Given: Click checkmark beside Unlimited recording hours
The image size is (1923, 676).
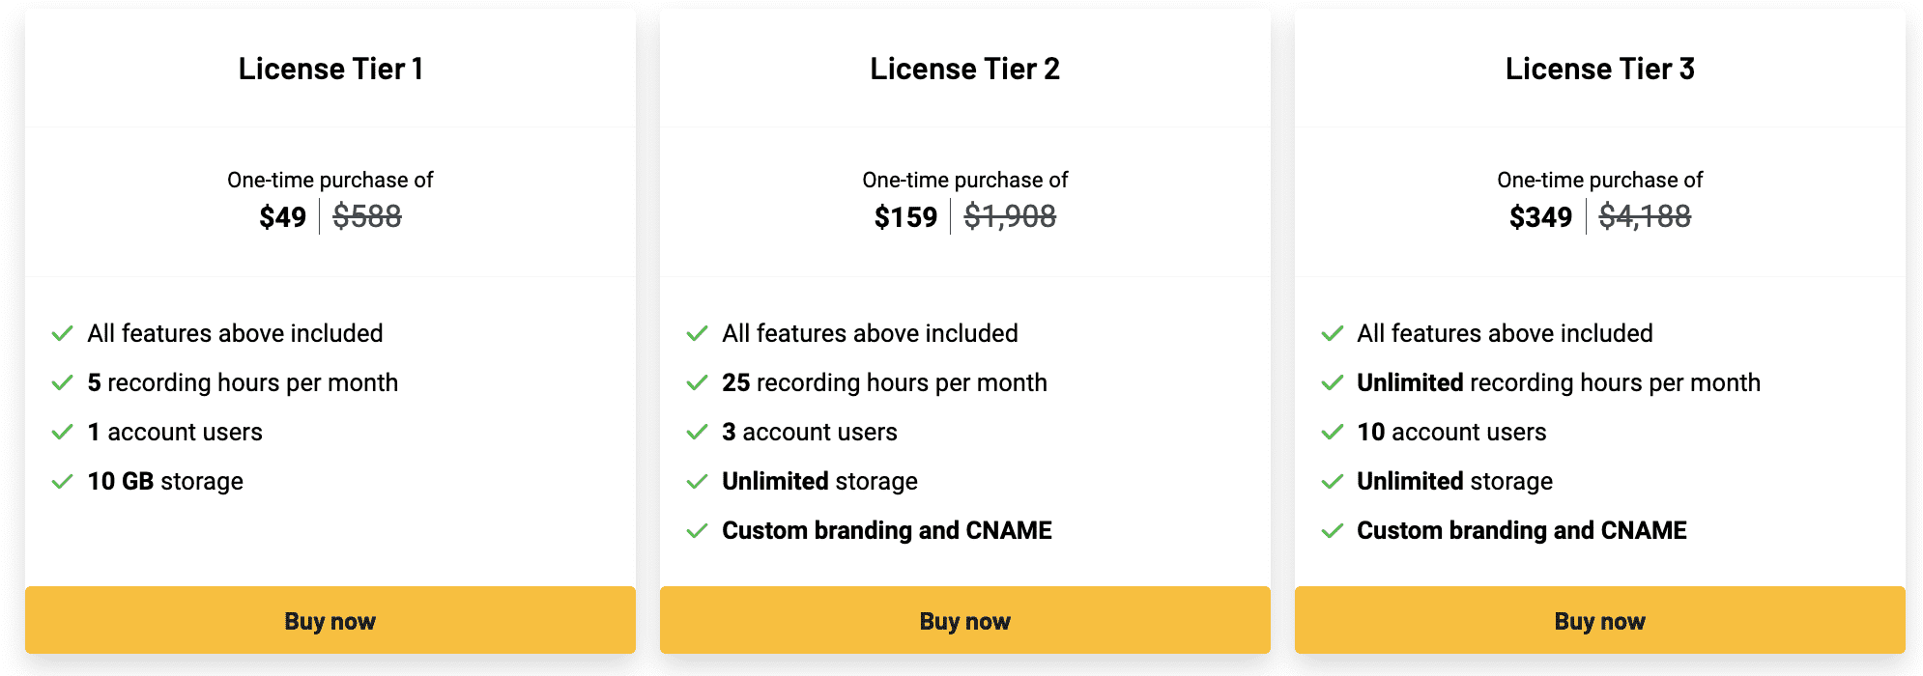Looking at the screenshot, I should [x=1333, y=383].
